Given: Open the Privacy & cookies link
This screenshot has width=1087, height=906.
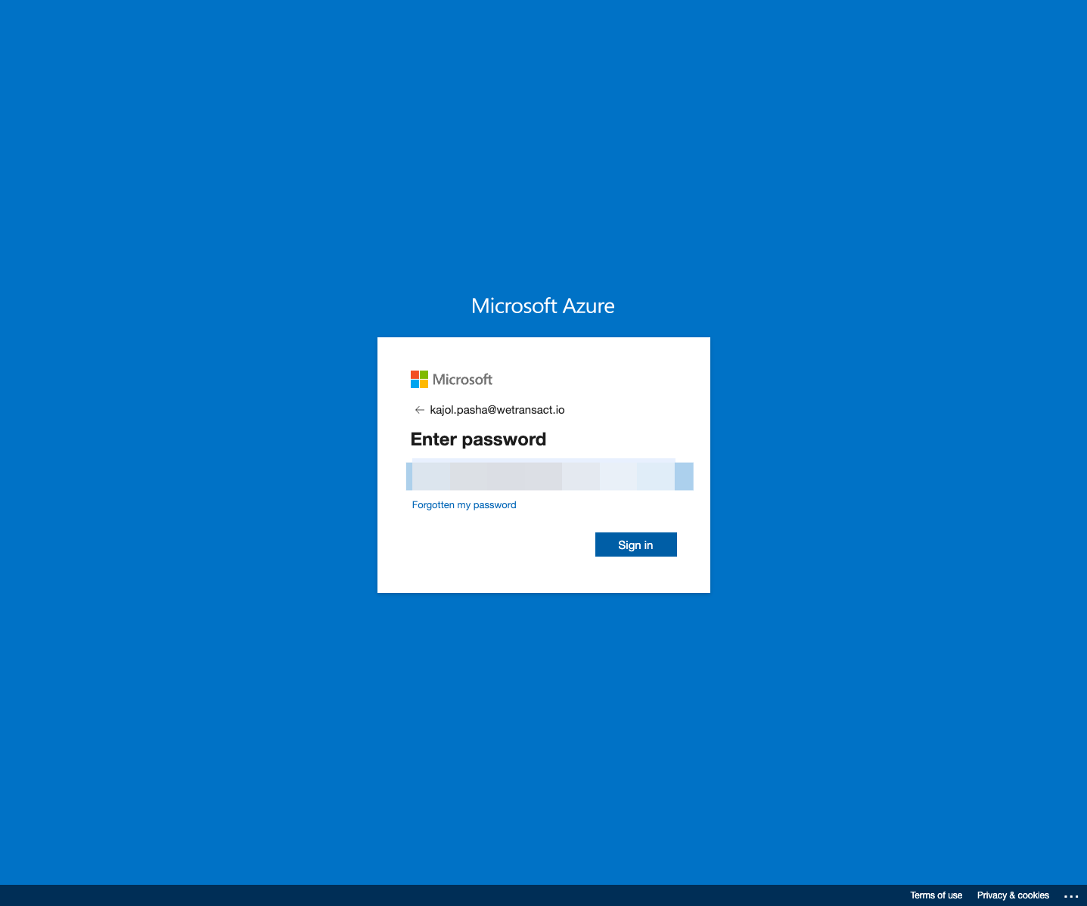Looking at the screenshot, I should coord(1013,895).
